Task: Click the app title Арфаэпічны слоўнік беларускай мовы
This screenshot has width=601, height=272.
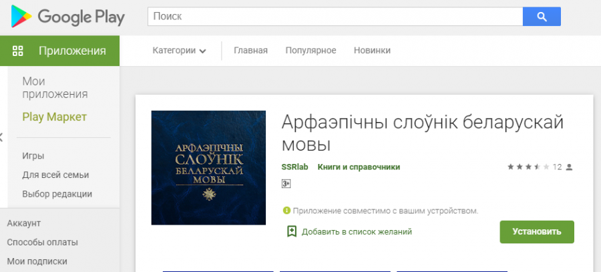Action: tap(423, 133)
